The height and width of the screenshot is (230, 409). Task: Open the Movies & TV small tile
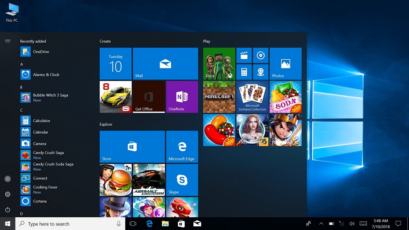(244, 55)
